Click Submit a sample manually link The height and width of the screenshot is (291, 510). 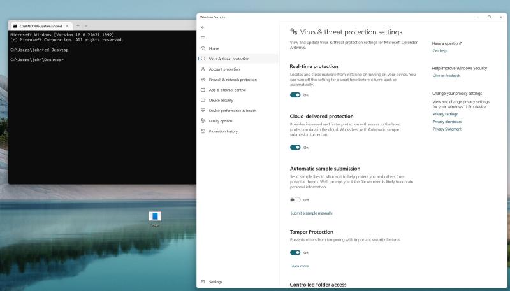311,213
